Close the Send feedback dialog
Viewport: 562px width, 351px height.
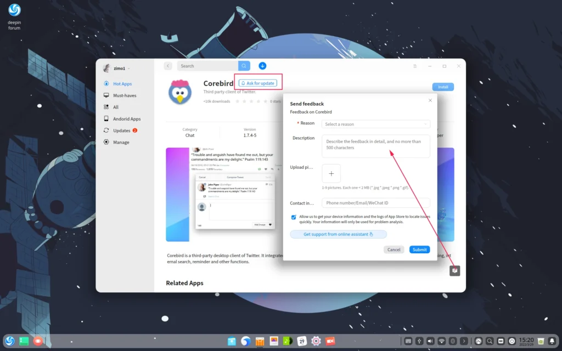pos(430,100)
